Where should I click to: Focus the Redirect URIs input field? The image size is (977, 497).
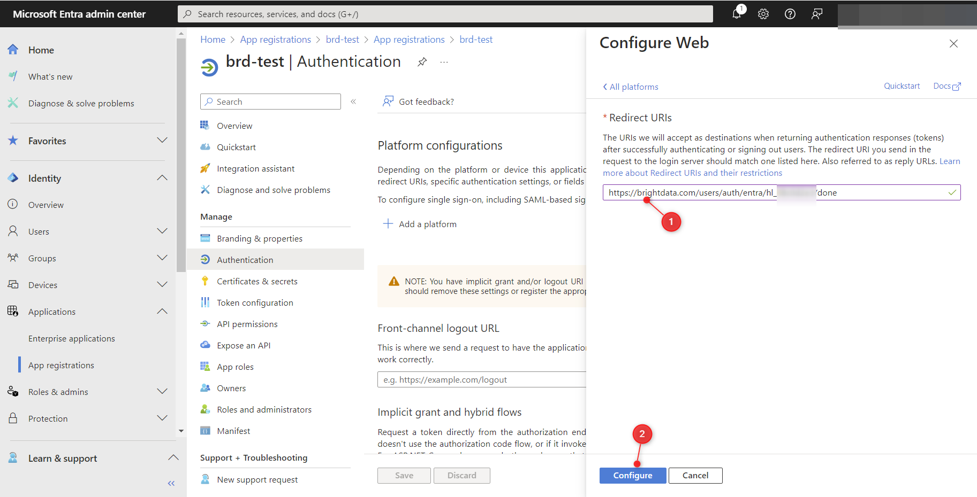(x=782, y=192)
